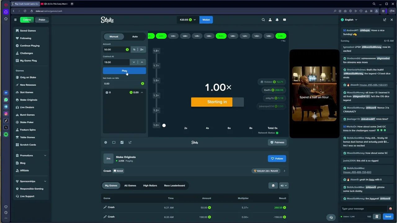Reload the page in the browser toolbar

tap(25, 11)
